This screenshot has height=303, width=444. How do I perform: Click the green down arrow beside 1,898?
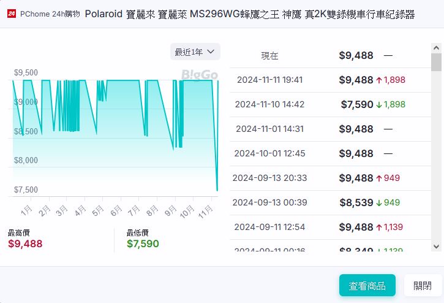point(379,104)
